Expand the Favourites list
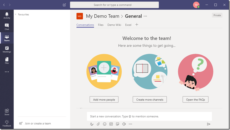Viewport: 230px width, 130px height. (x=15, y=14)
